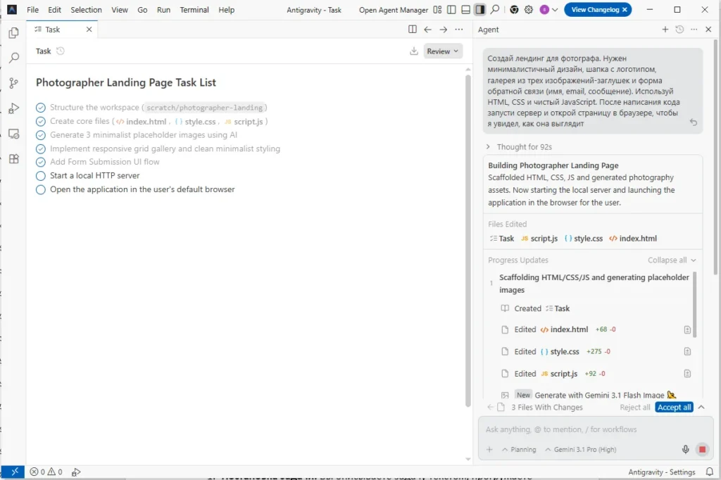Check the 'Start a local HTTP server' task
Viewport: 721px width, 480px height.
click(x=41, y=176)
